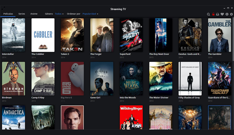Open the search magnifier icon
Image resolution: width=234 pixels, height=135 pixels.
(208, 14)
